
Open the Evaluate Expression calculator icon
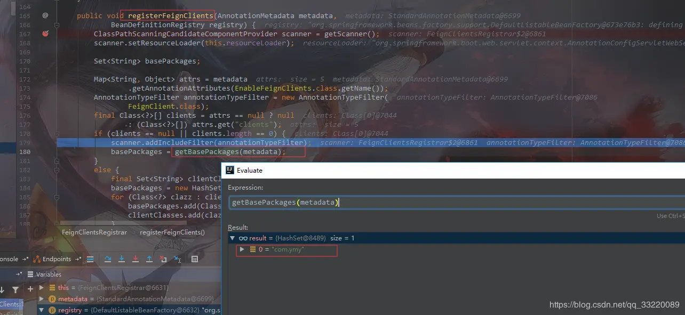(195, 259)
